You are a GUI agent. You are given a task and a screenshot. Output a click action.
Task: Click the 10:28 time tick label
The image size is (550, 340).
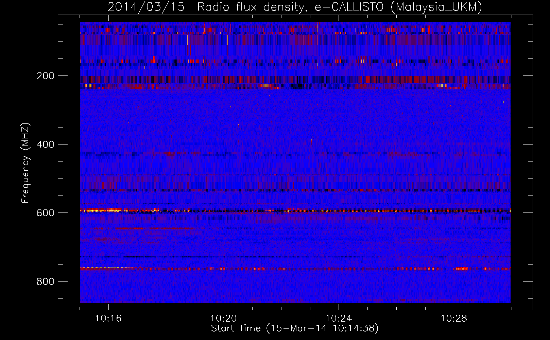[454, 319]
